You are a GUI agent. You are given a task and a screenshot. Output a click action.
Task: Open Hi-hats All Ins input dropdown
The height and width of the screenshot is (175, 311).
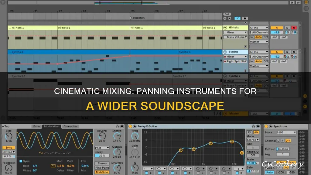coord(259,28)
